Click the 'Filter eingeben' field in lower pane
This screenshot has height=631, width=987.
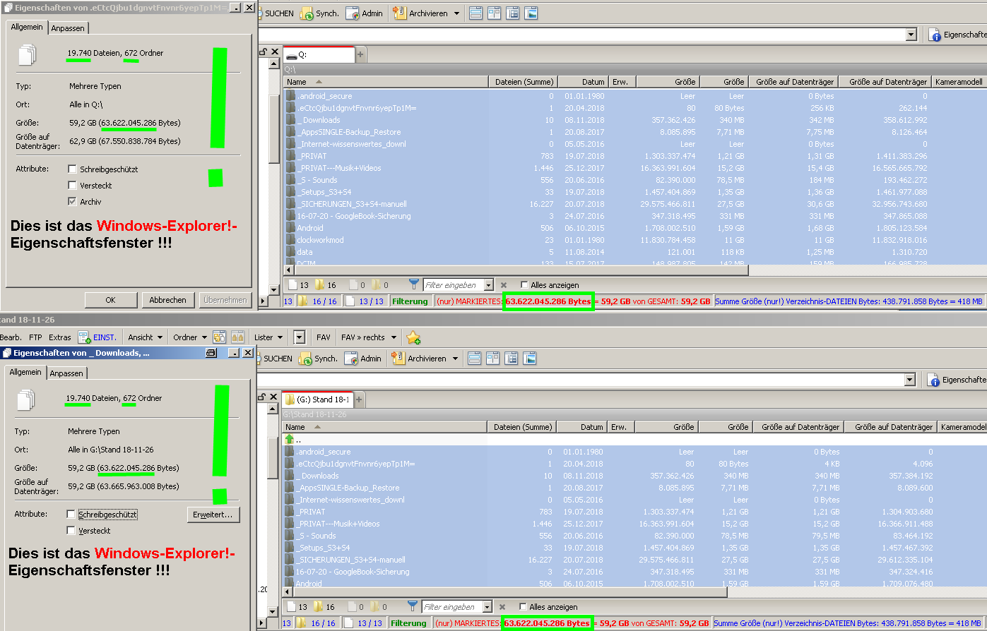tap(451, 607)
